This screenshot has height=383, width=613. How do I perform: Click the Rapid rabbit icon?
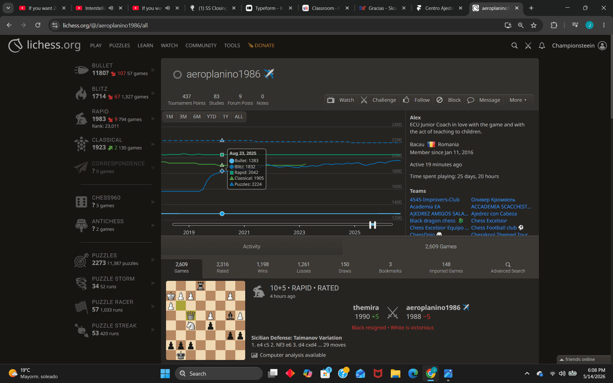pos(81,118)
